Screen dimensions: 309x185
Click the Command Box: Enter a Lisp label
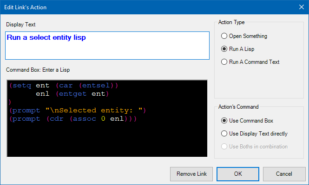(x=38, y=70)
